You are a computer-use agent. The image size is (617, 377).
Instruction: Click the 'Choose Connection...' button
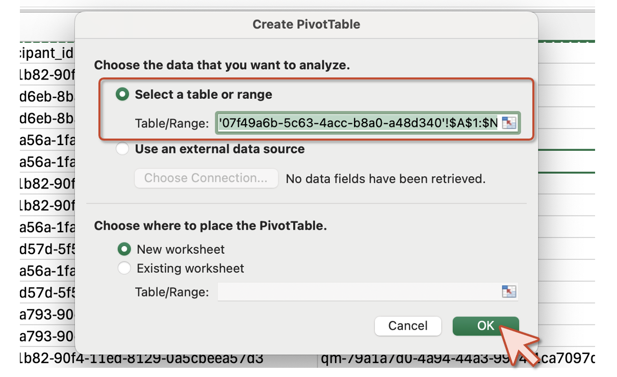pos(206,178)
